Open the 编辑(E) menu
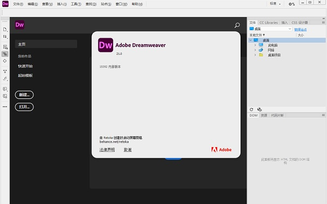The width and height of the screenshot is (327, 204). click(33, 4)
